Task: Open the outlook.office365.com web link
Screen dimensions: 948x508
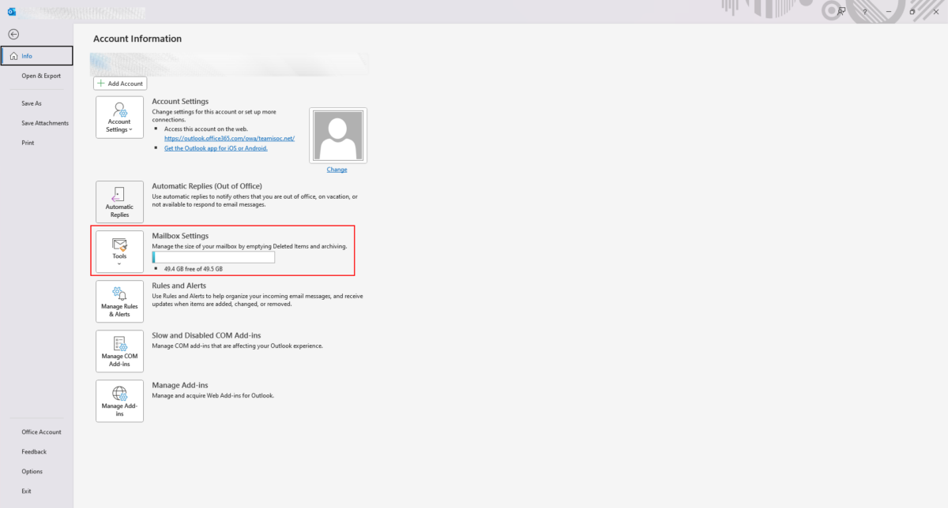Action: click(x=228, y=138)
